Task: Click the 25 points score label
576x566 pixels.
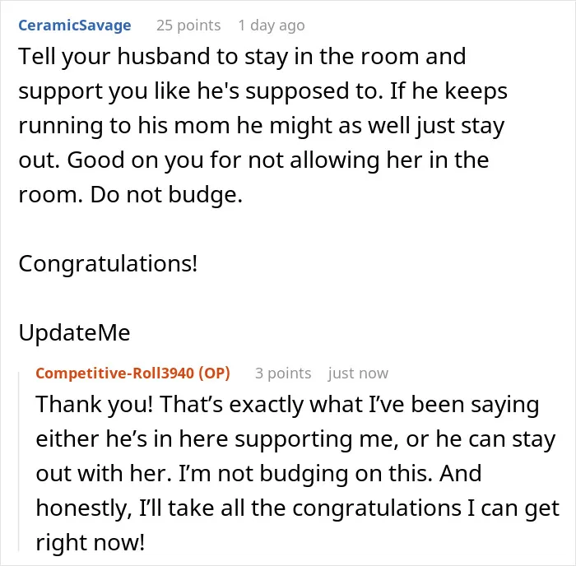Action: (188, 26)
